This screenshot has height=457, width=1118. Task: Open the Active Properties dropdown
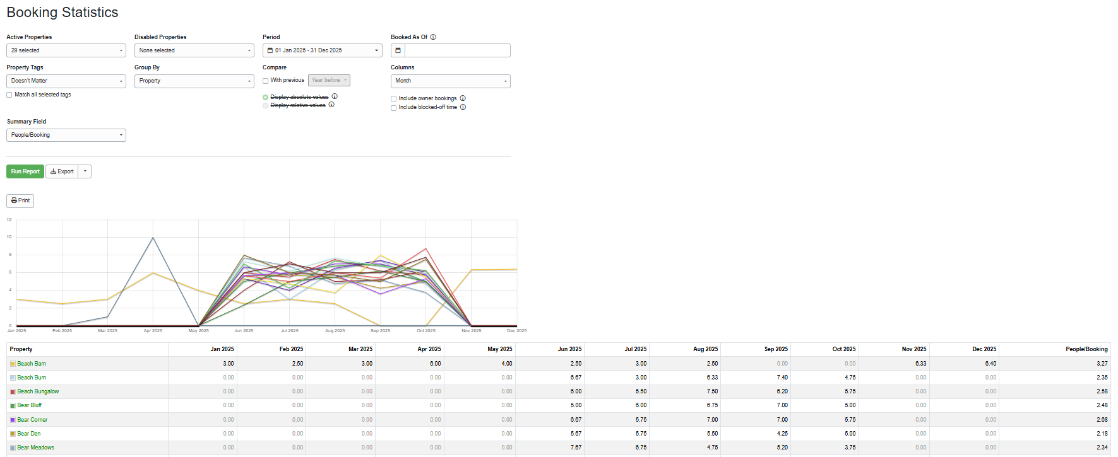click(x=66, y=50)
